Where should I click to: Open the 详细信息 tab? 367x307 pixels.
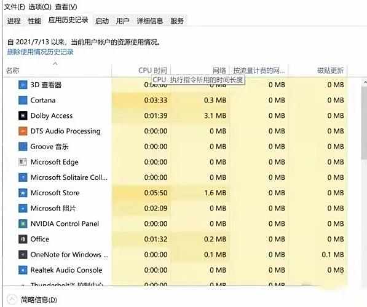coord(149,21)
